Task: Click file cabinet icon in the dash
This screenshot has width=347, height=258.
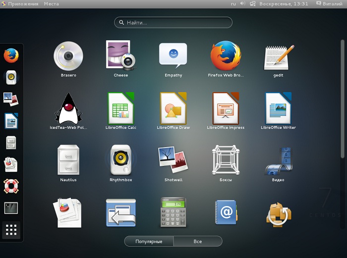Action: pyautogui.click(x=11, y=143)
